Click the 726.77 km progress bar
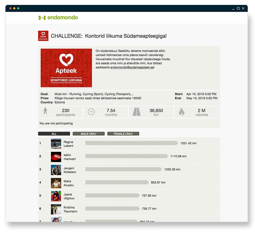The width and height of the screenshot is (255, 233). [x=112, y=208]
